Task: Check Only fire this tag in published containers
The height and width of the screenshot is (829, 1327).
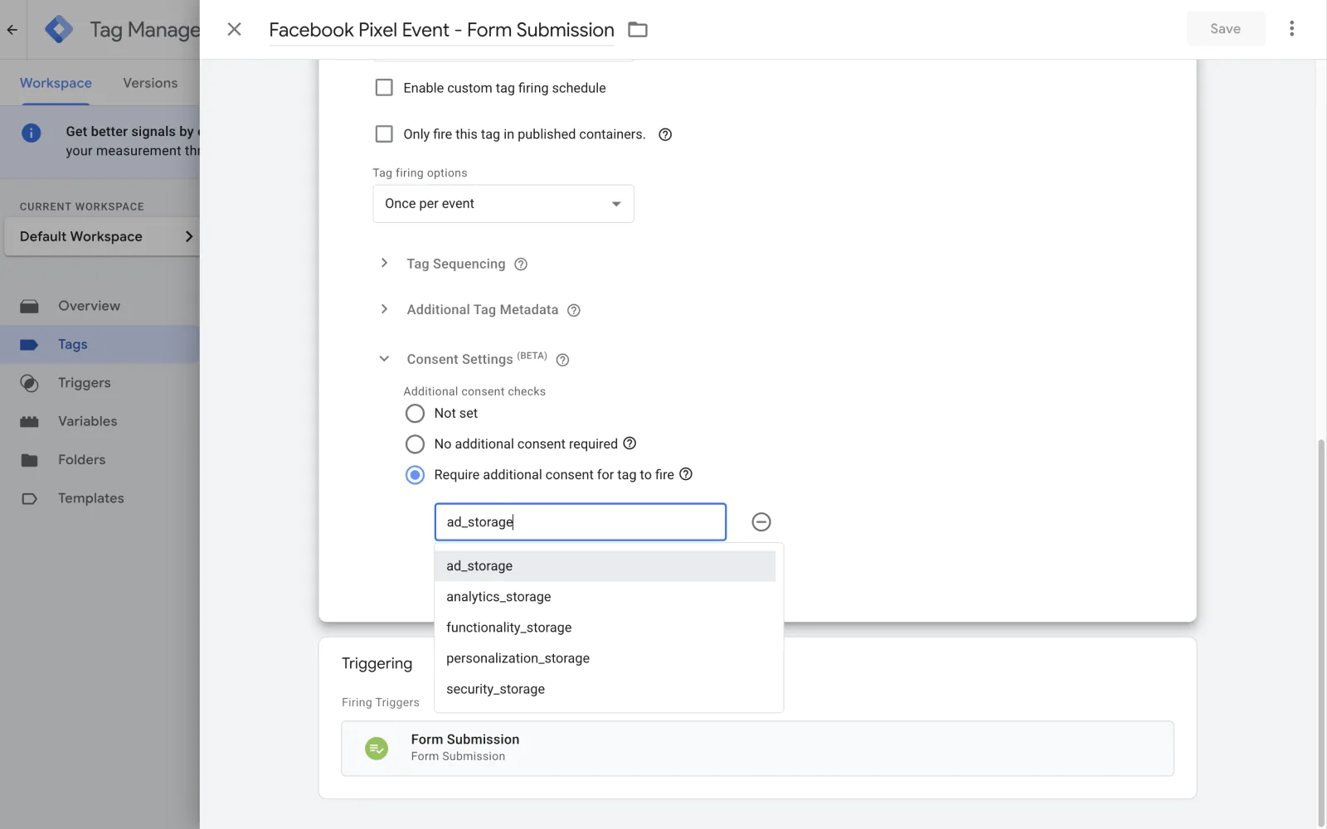Action: (x=384, y=134)
